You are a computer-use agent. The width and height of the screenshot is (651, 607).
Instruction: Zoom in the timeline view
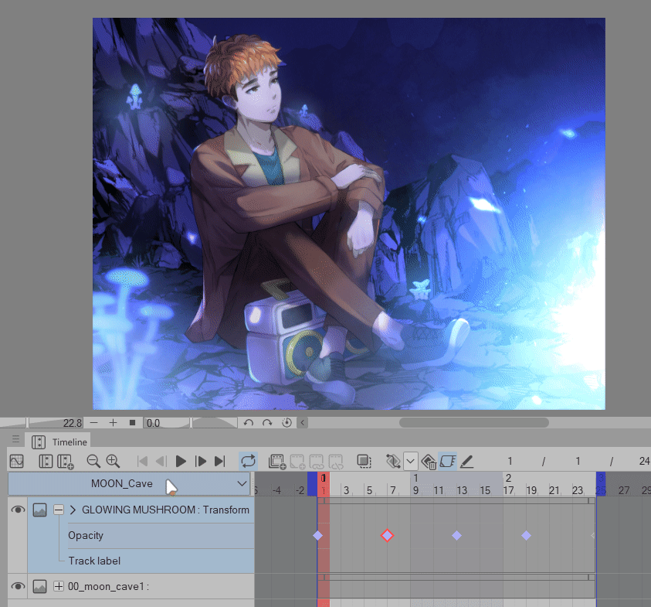113,461
